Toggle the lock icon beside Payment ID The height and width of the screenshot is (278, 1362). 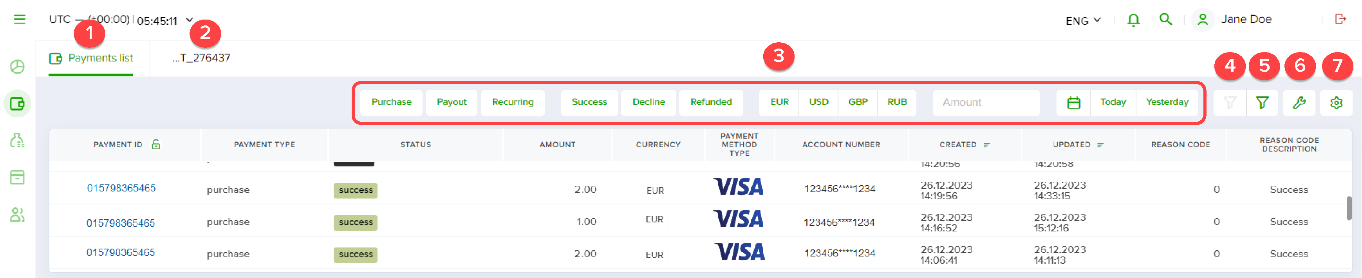tap(156, 144)
